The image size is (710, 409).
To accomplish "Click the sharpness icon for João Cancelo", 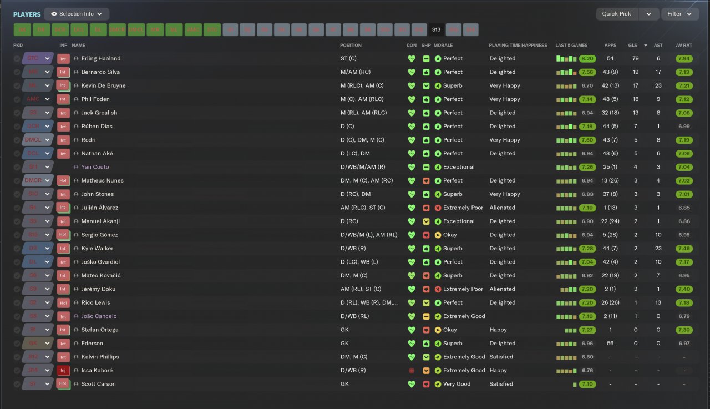I will coord(426,316).
